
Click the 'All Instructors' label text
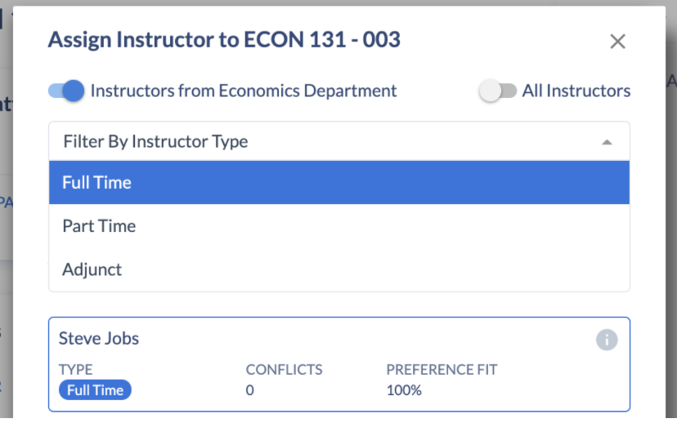coord(576,91)
